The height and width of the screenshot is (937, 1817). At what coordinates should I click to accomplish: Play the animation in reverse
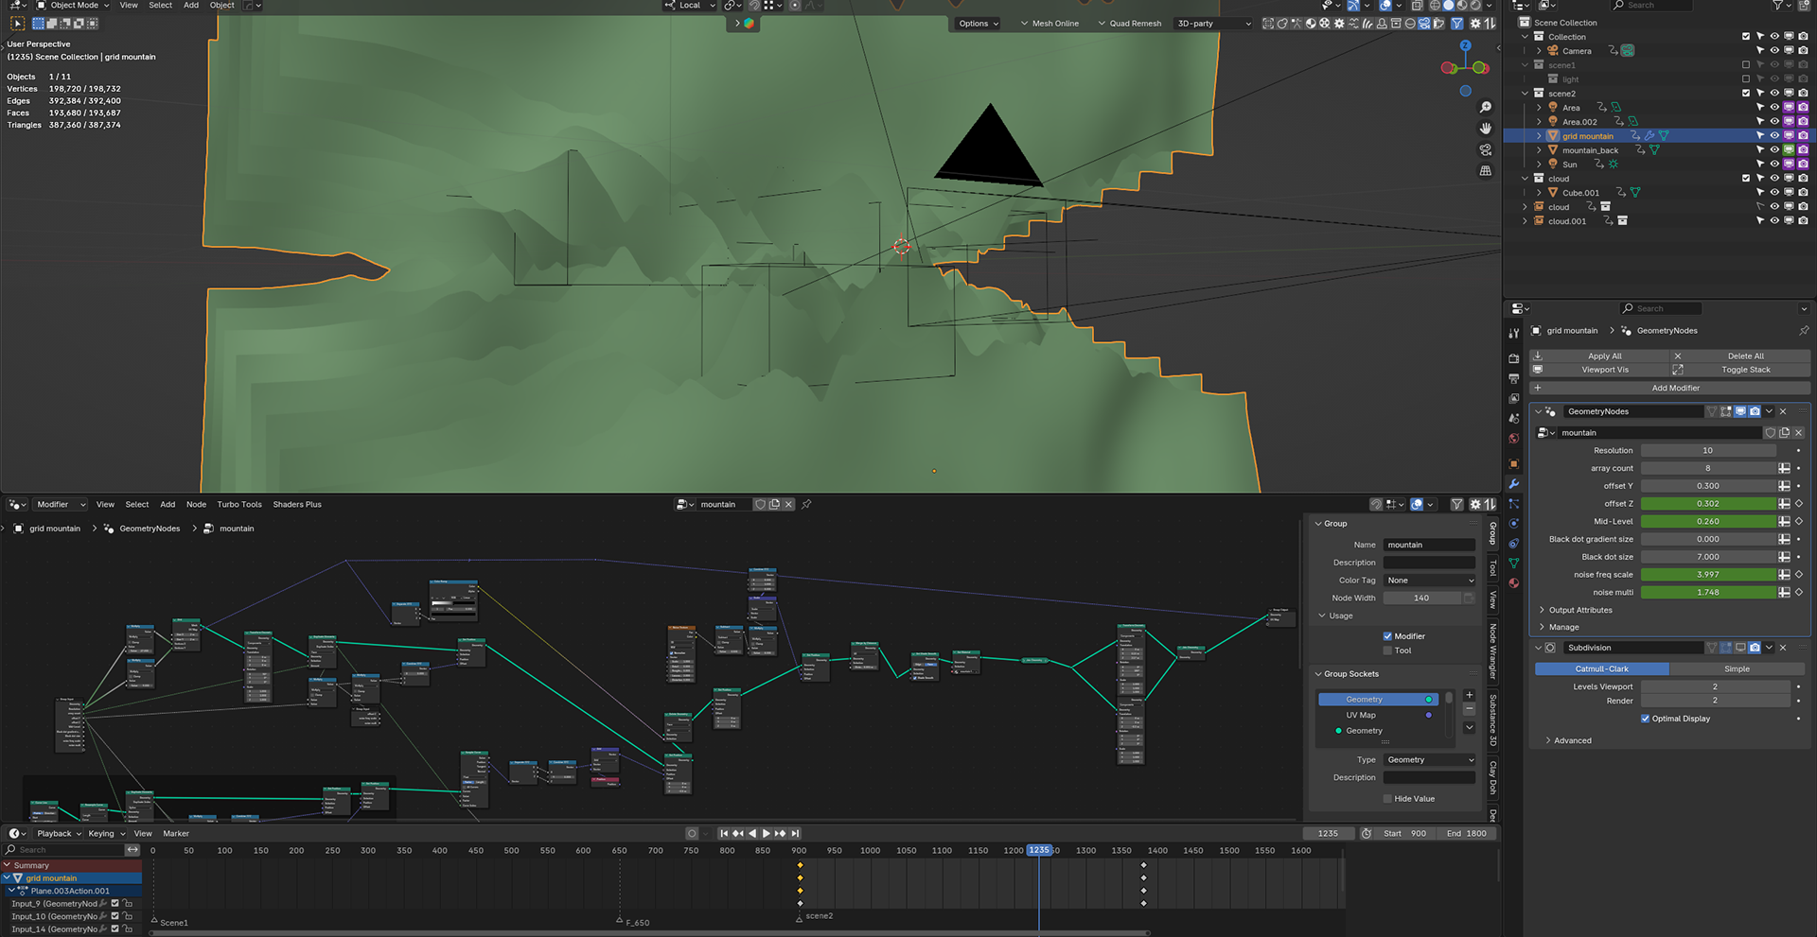coord(752,834)
